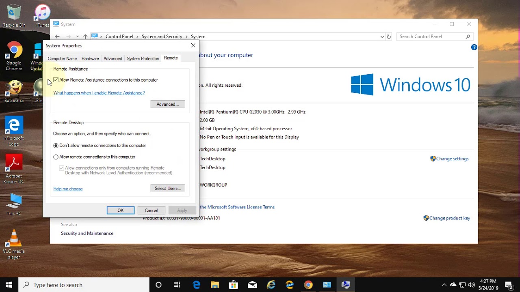Go back in Control Panel window

click(57, 36)
